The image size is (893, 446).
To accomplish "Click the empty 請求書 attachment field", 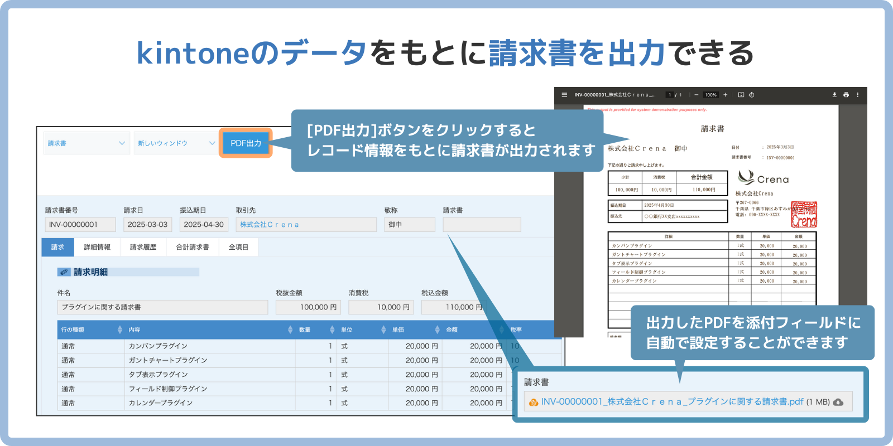I will pyautogui.click(x=482, y=225).
